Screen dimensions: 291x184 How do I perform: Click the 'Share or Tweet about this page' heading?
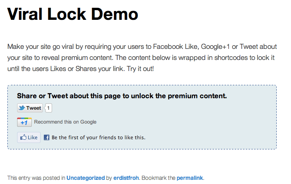pyautogui.click(x=122, y=96)
